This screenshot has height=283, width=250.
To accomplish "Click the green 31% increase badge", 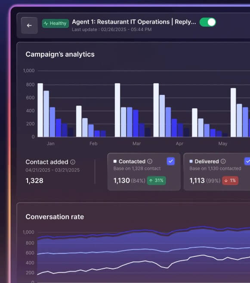I will 157,180.
